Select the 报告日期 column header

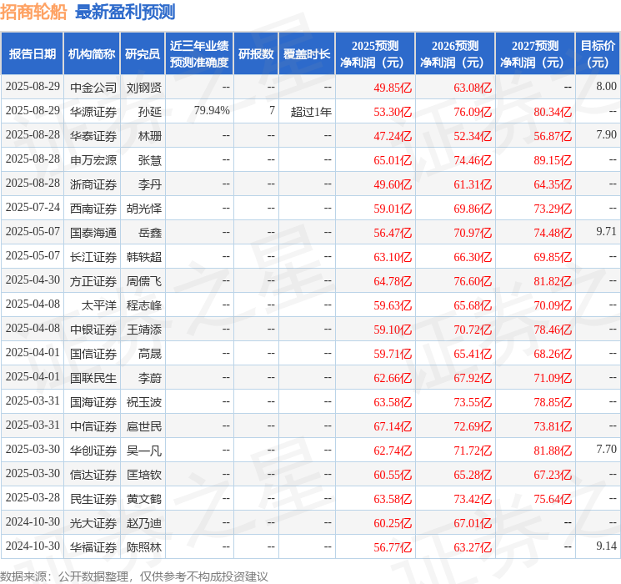[32, 53]
